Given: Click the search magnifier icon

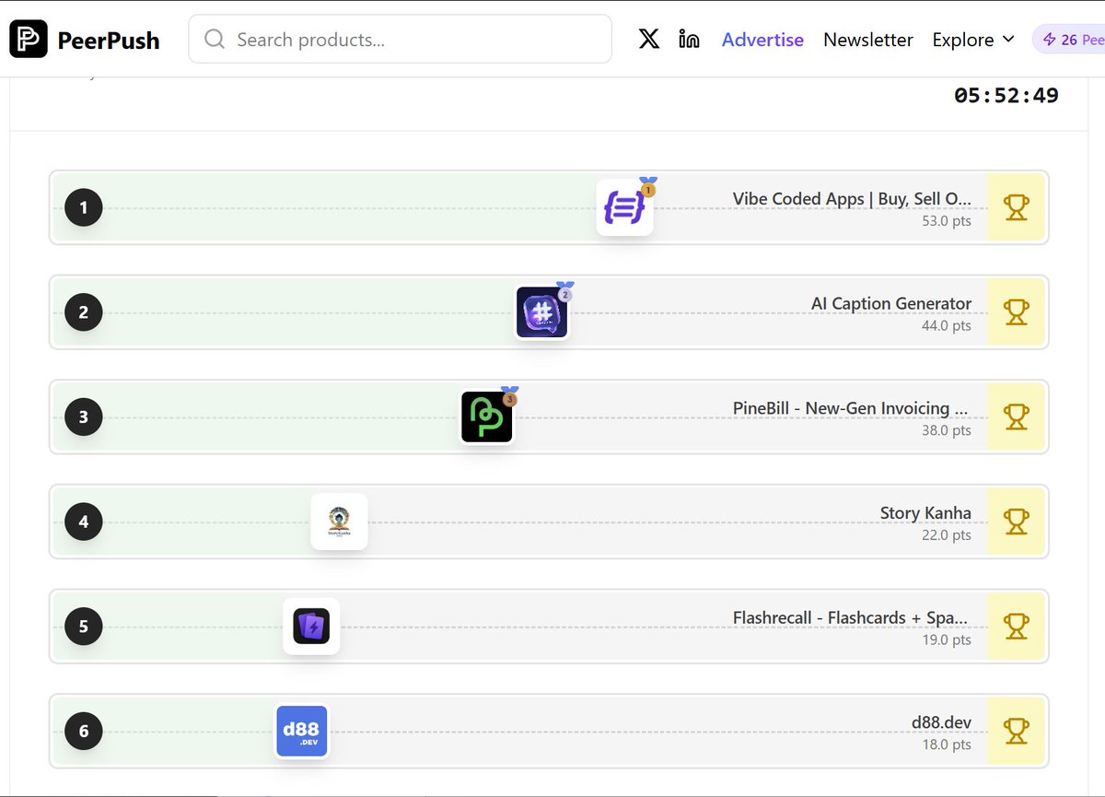Looking at the screenshot, I should coord(215,39).
